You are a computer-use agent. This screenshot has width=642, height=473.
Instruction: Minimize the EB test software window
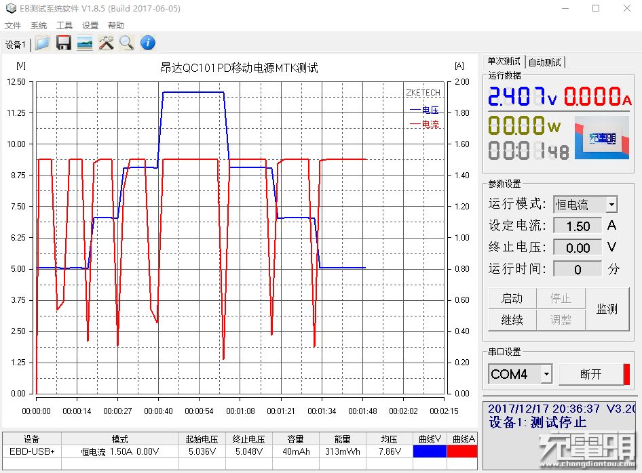565,8
